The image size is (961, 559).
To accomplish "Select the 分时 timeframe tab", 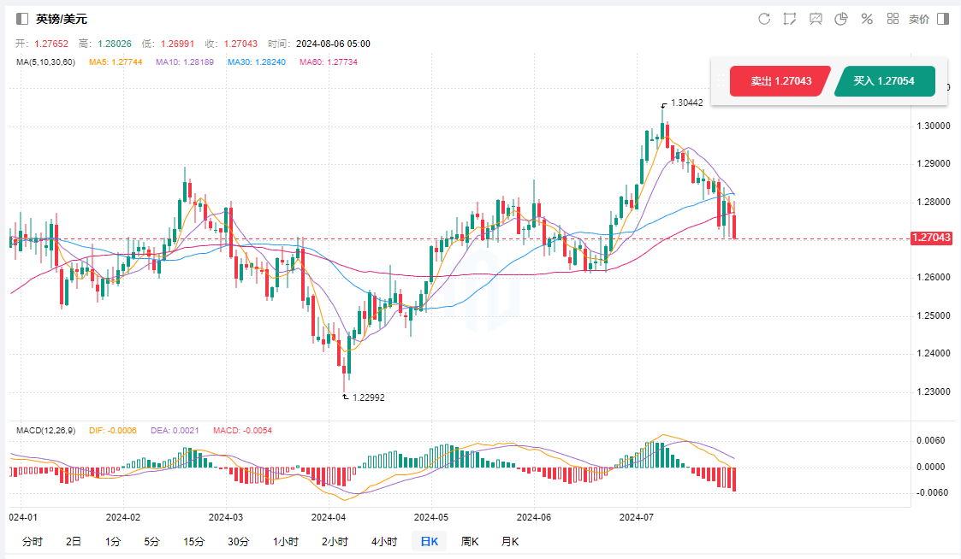I will pyautogui.click(x=32, y=541).
